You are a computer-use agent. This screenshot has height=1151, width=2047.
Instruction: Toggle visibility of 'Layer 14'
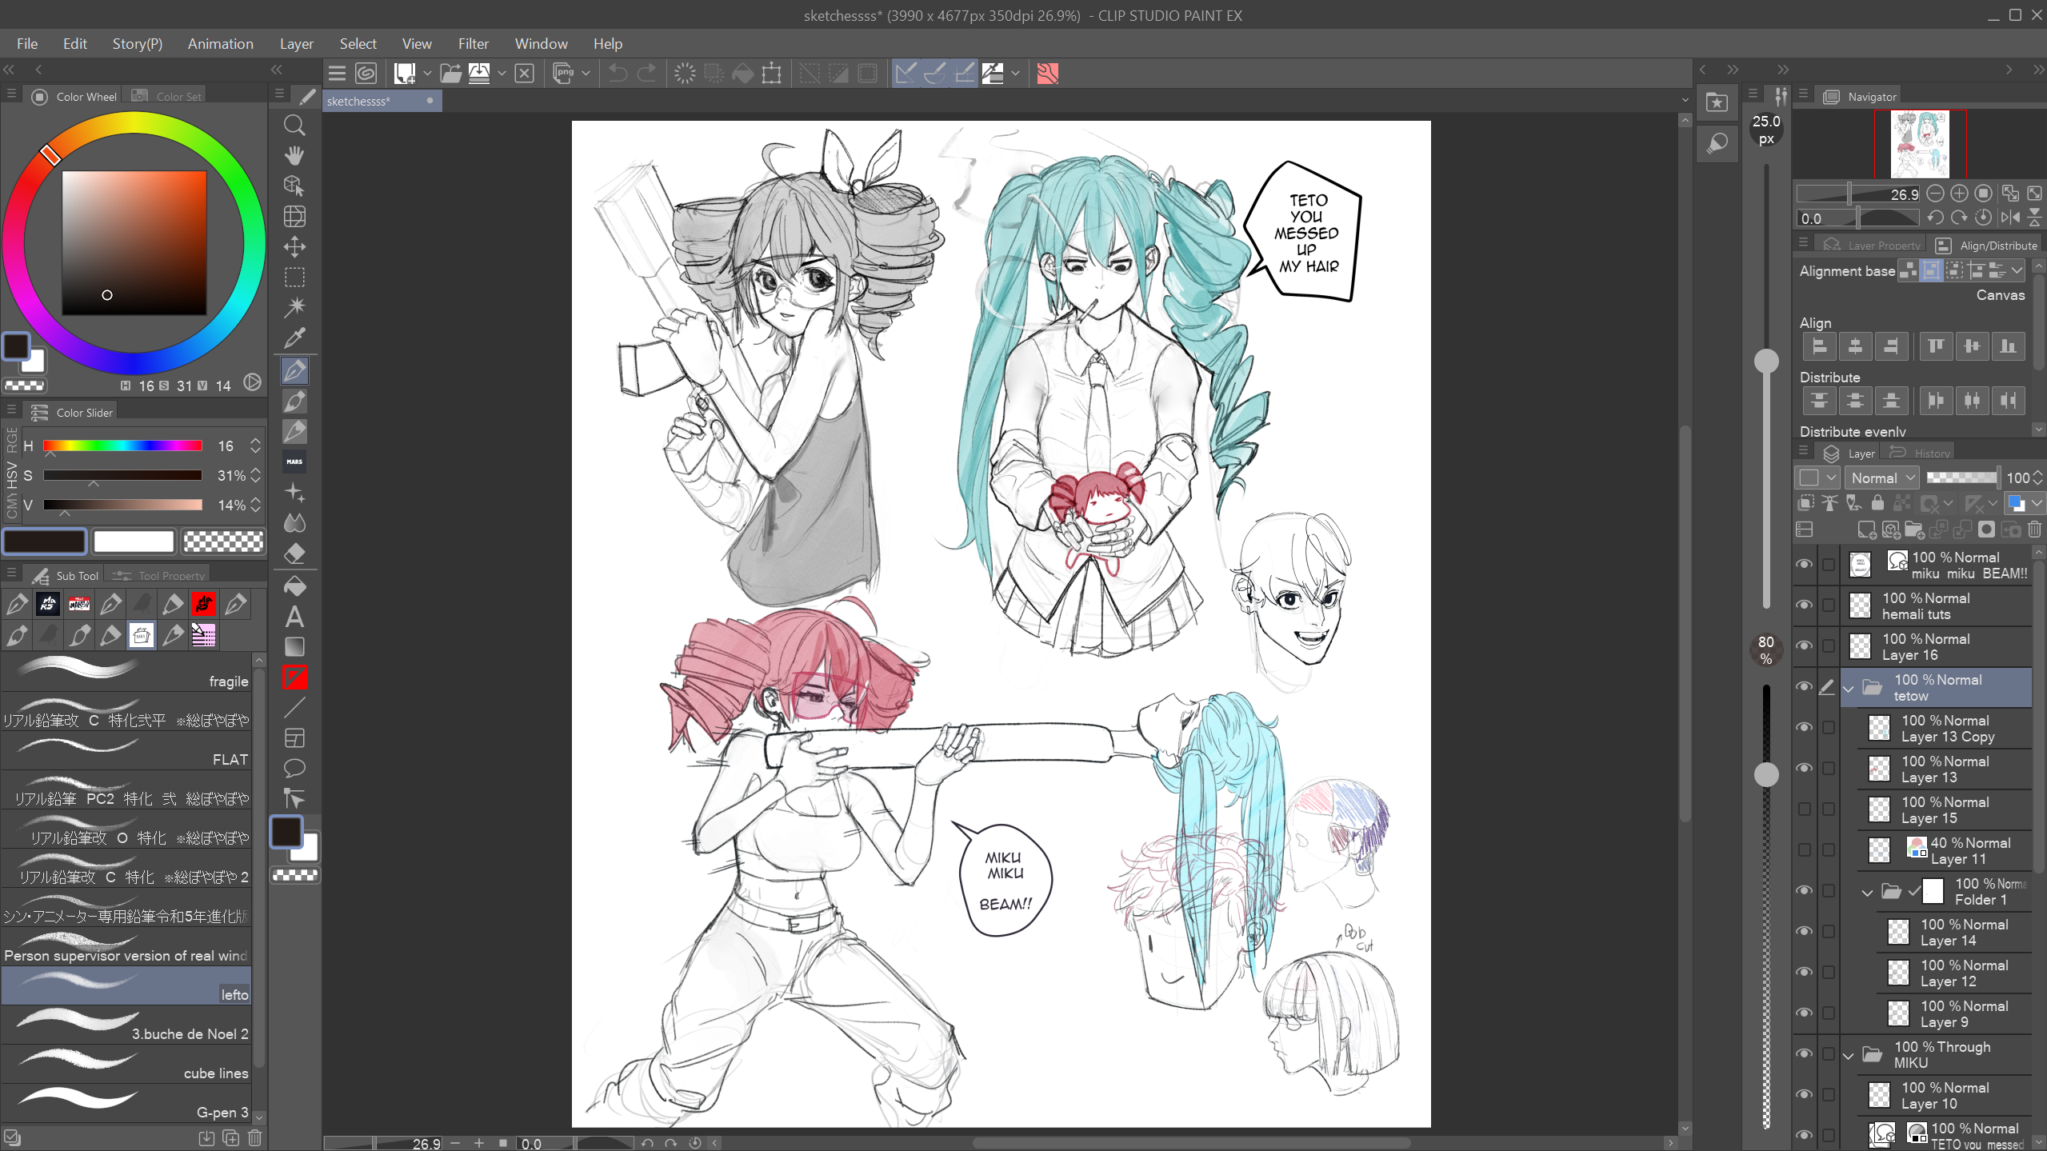click(x=1804, y=932)
